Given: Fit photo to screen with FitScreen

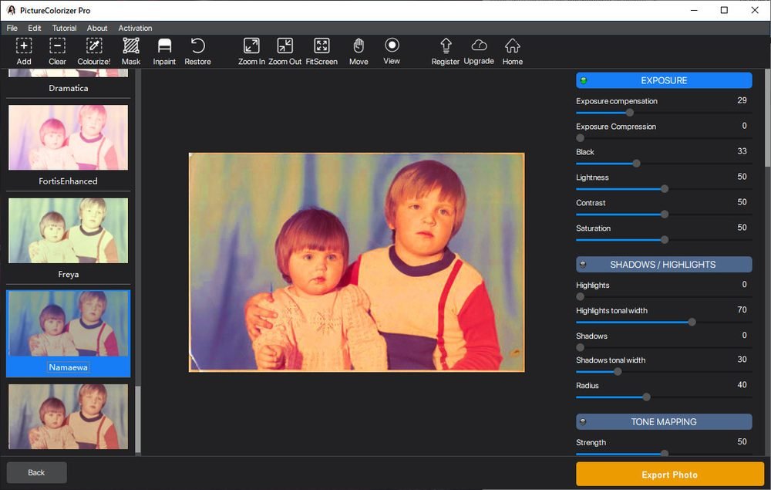Looking at the screenshot, I should pyautogui.click(x=322, y=46).
